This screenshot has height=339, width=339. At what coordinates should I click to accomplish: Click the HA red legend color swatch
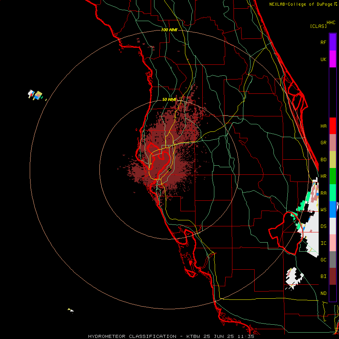coord(333,126)
